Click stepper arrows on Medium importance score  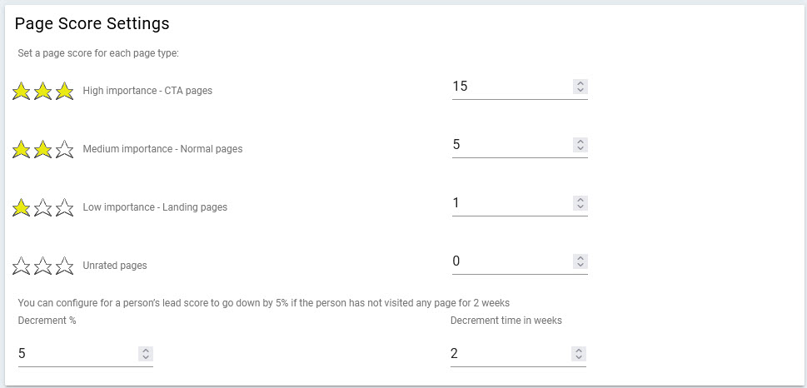(580, 145)
